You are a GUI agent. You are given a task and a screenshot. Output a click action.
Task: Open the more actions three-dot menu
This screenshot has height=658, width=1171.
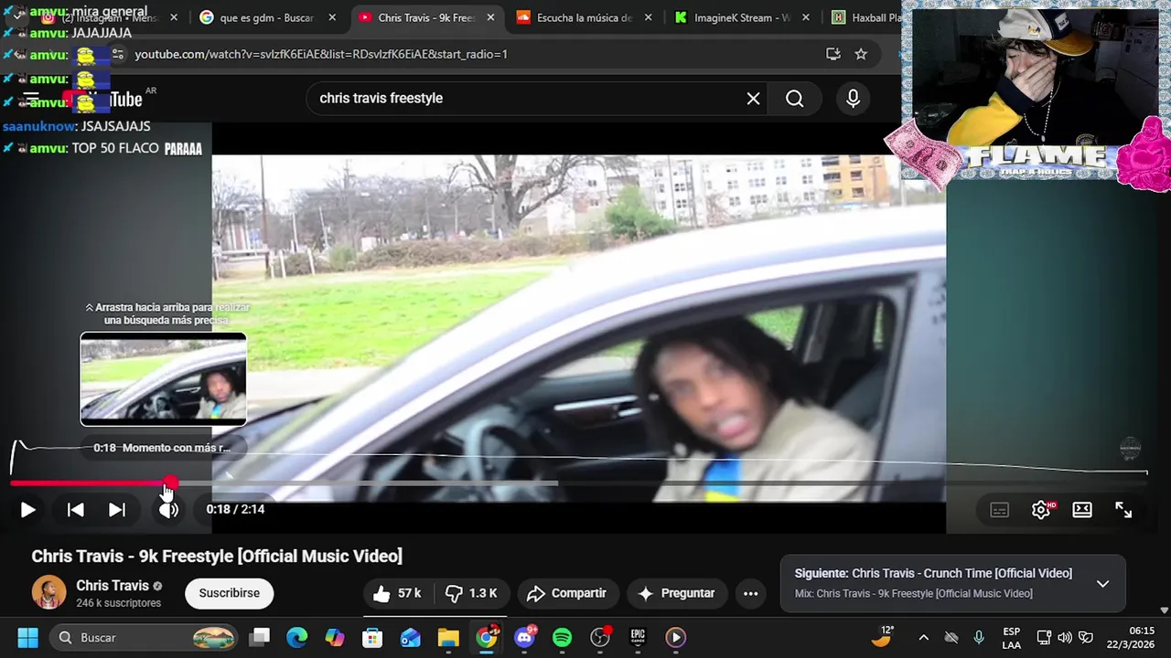pyautogui.click(x=750, y=593)
